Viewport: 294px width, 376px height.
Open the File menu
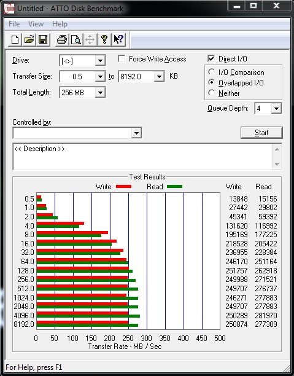point(14,24)
